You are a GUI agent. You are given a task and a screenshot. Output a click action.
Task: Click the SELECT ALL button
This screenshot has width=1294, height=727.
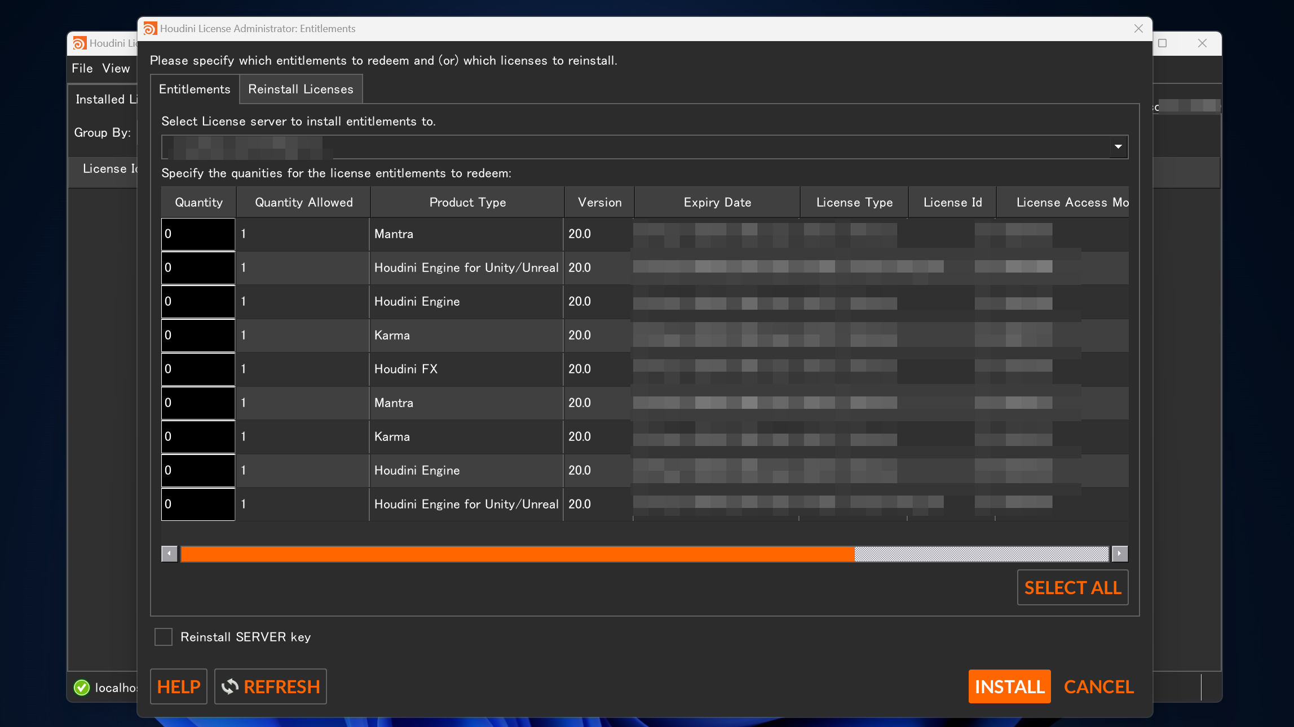[x=1072, y=587]
